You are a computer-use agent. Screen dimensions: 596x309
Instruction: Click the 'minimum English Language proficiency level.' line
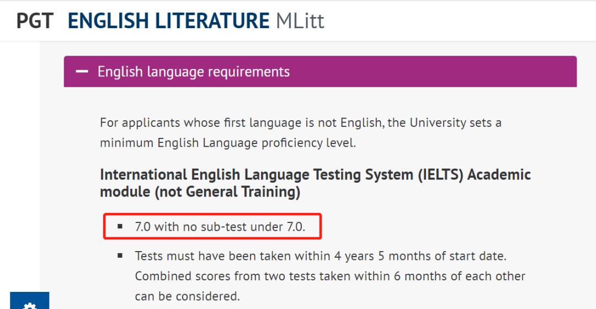(x=228, y=142)
